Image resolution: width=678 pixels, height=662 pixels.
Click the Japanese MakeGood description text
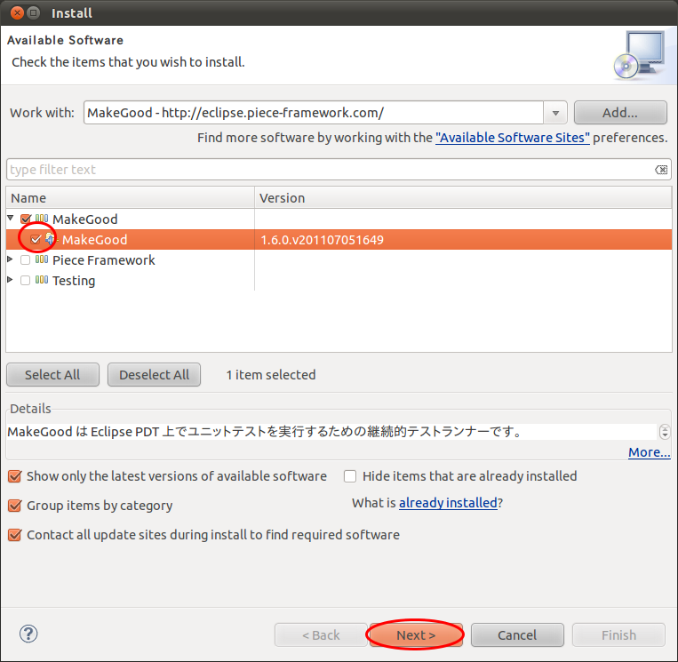265,432
